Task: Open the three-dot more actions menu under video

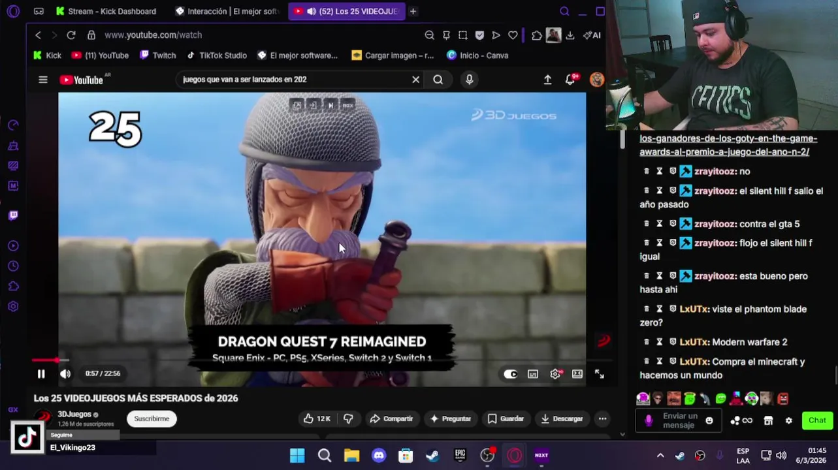Action: pyautogui.click(x=602, y=418)
